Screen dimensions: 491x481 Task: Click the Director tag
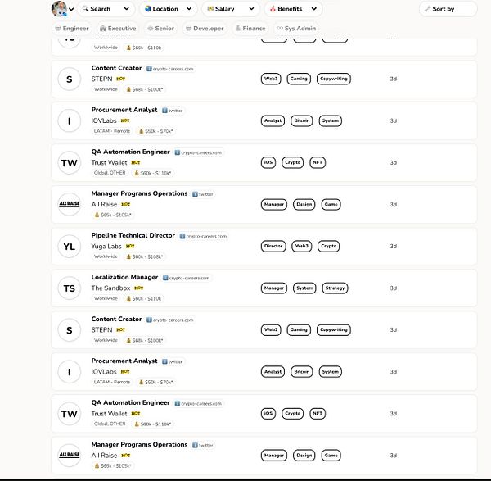click(273, 246)
